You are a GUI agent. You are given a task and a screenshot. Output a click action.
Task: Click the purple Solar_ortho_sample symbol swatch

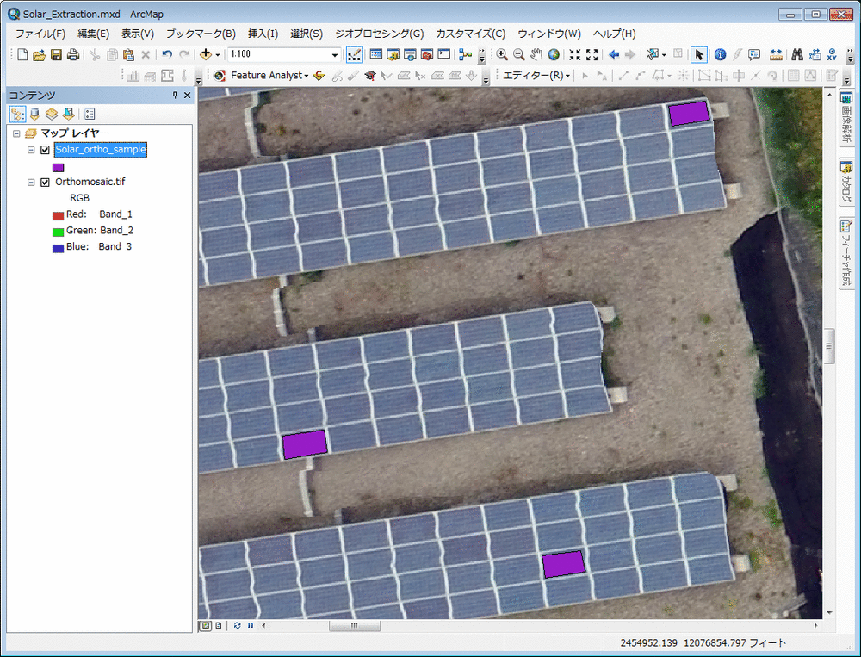(x=59, y=168)
